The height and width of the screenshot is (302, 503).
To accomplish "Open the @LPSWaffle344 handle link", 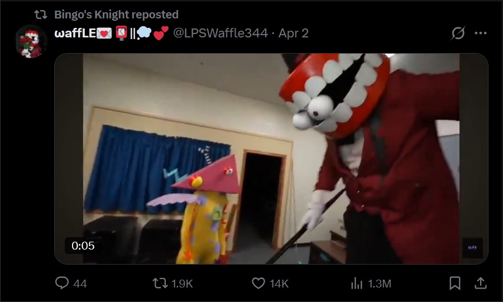I will tap(221, 33).
